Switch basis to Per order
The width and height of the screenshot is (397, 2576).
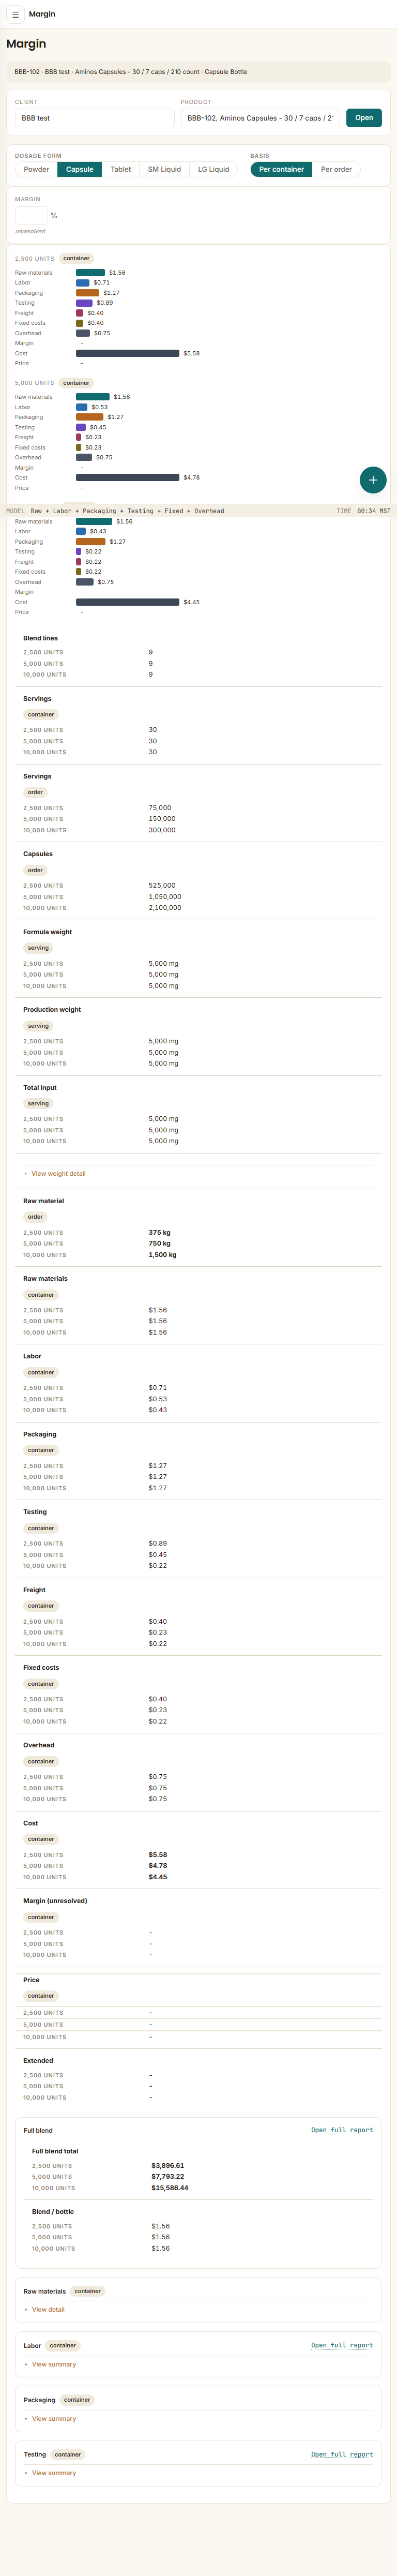coord(336,169)
